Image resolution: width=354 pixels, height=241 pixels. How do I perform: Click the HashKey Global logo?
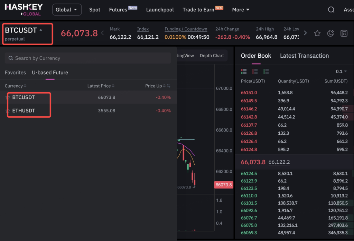point(24,9)
